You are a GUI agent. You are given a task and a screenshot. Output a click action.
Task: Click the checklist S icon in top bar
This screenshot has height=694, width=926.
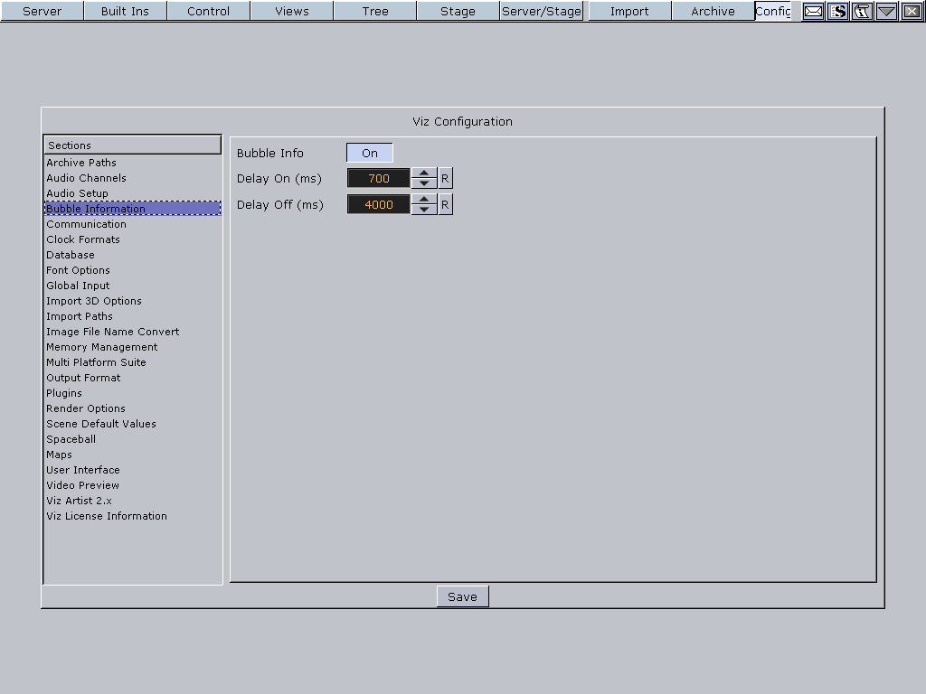[838, 12]
